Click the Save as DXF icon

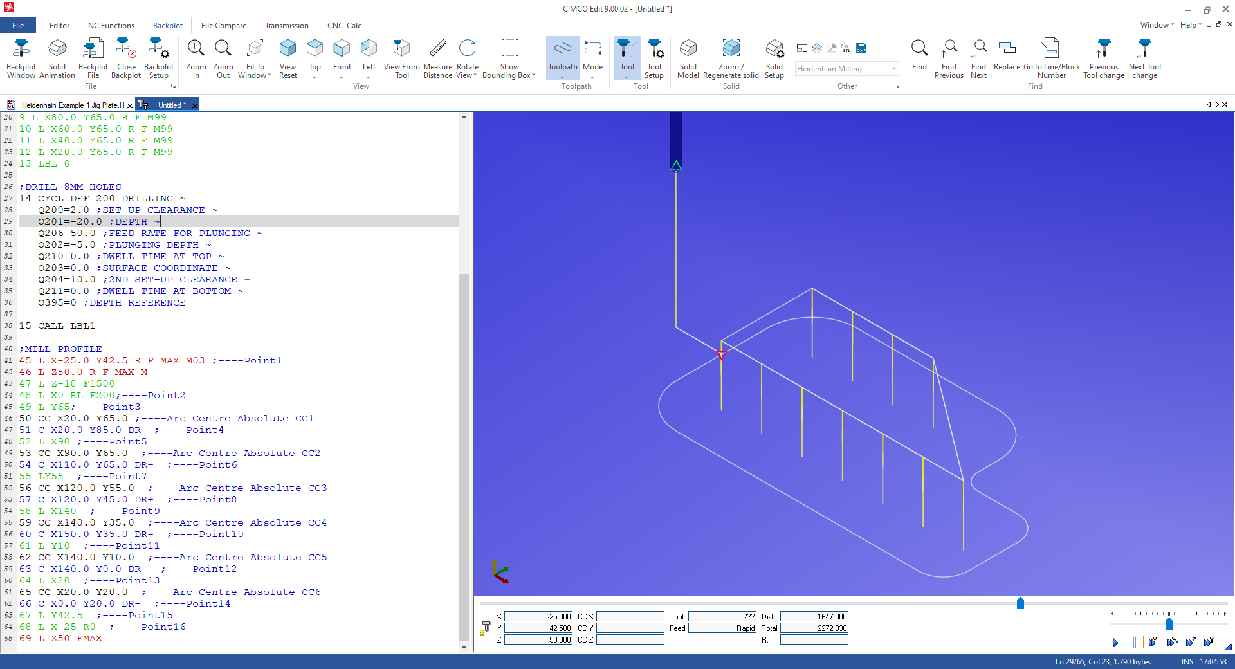click(x=861, y=48)
